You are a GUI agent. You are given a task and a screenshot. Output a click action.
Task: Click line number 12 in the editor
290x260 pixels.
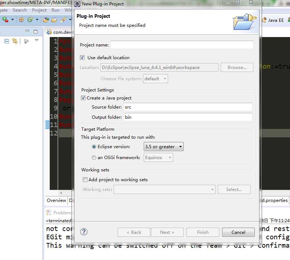(x=54, y=133)
